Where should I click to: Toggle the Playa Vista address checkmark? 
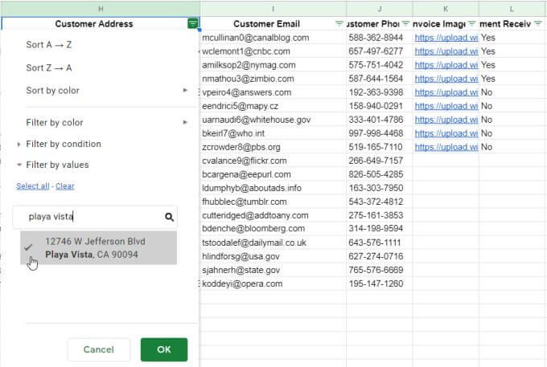click(28, 247)
